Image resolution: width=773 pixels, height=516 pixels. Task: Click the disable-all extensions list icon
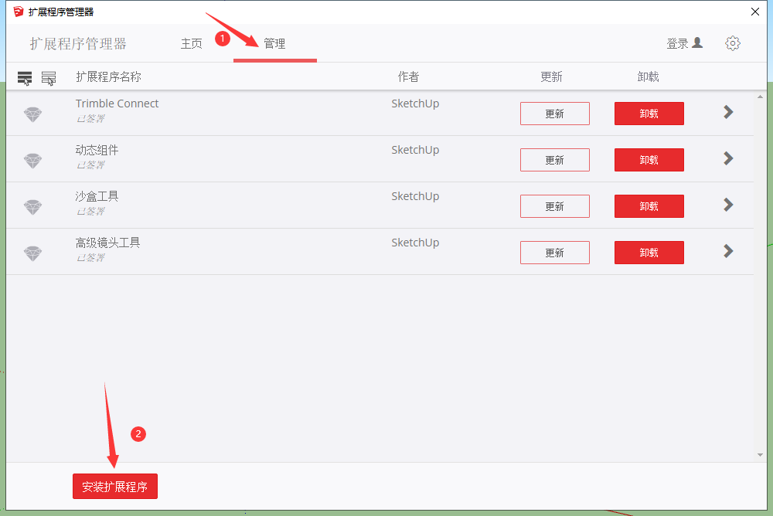coord(49,78)
